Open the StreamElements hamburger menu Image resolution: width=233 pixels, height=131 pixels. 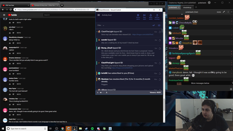point(99,15)
